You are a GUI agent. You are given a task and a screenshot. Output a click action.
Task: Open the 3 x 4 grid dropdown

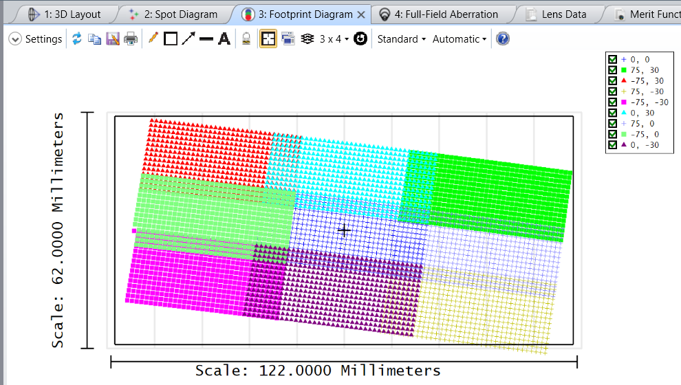(x=334, y=39)
